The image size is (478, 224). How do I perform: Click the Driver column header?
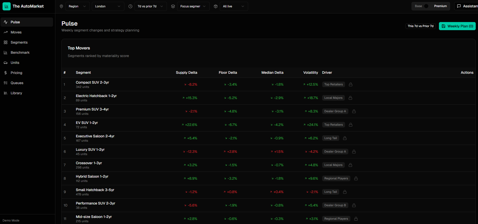click(327, 72)
